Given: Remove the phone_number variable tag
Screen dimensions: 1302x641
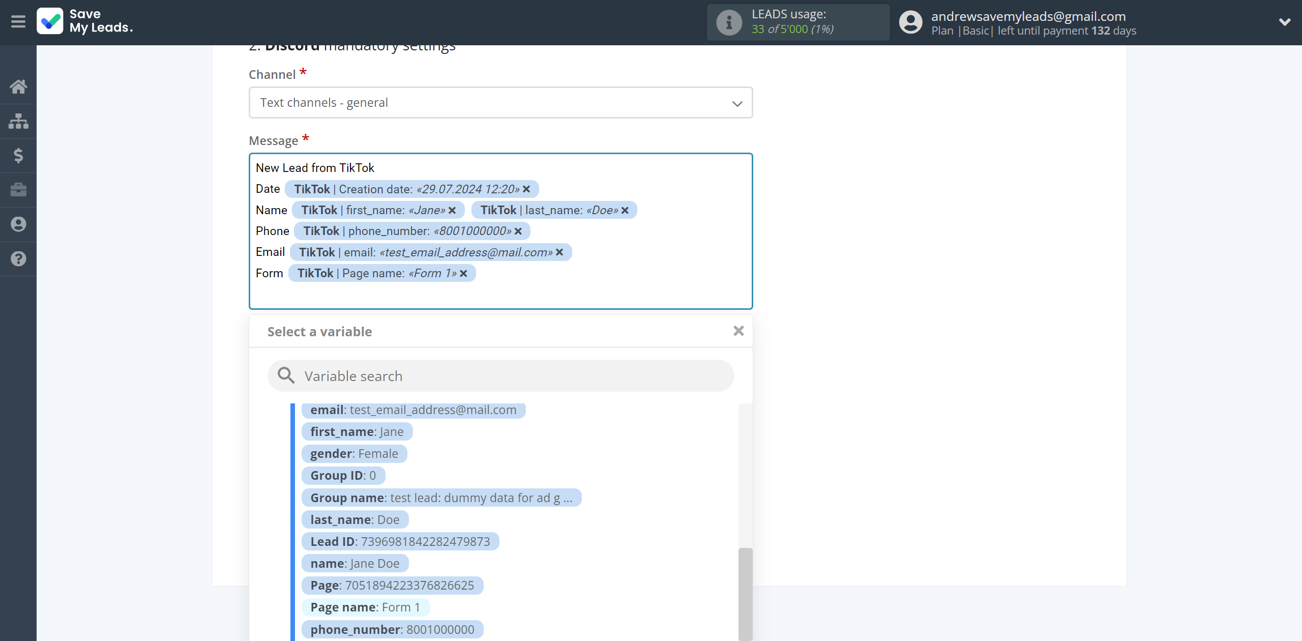Looking at the screenshot, I should (518, 231).
